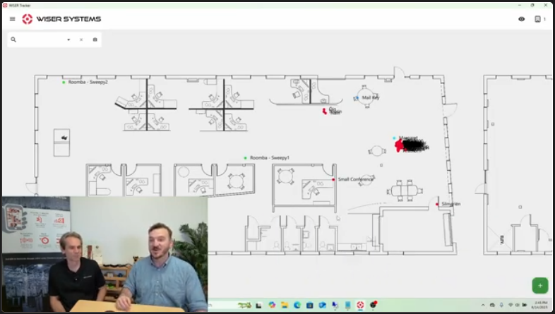Click the camera snapshot icon
The height and width of the screenshot is (314, 555).
pos(95,40)
